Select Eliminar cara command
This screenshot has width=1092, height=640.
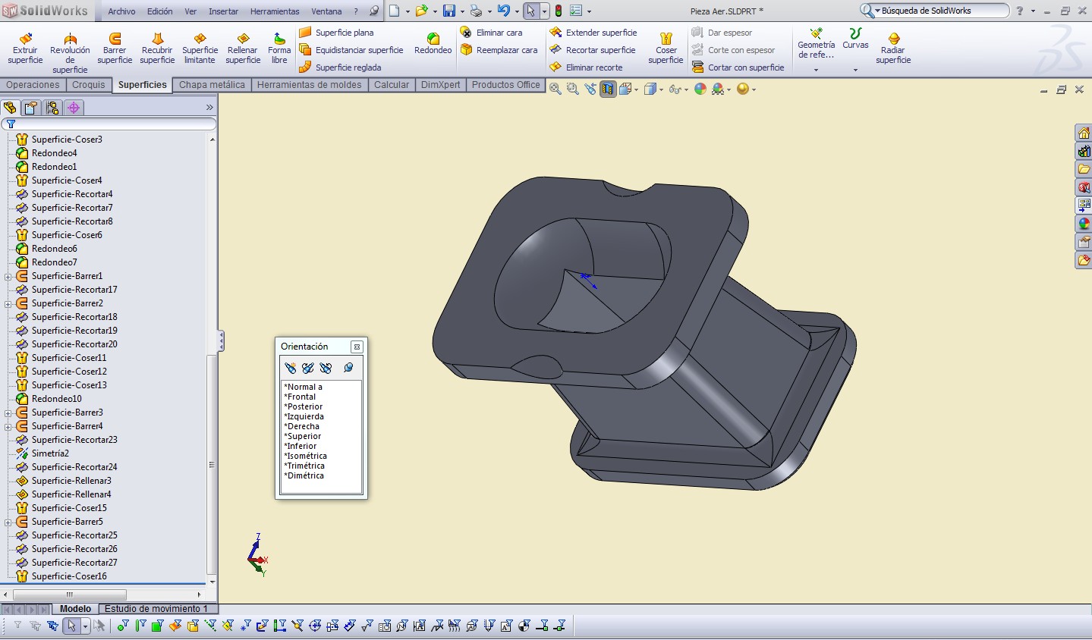tap(491, 33)
